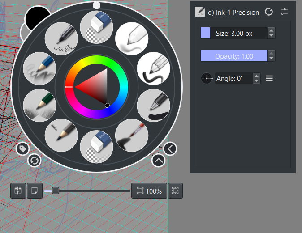
Task: Click the Opacity 1.00 slider
Action: pos(234,56)
